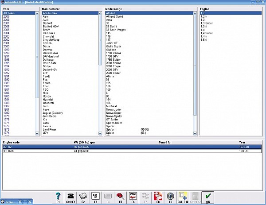266x205 pixels.
Task: Click the 20x car F6 icon
Action: (133, 197)
